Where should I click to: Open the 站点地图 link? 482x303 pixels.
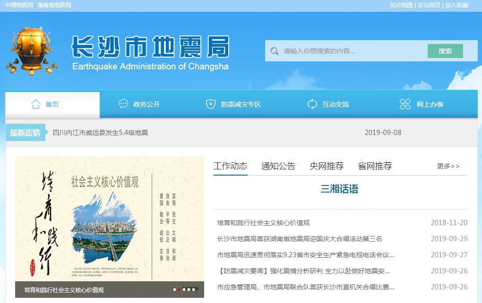(401, 5)
